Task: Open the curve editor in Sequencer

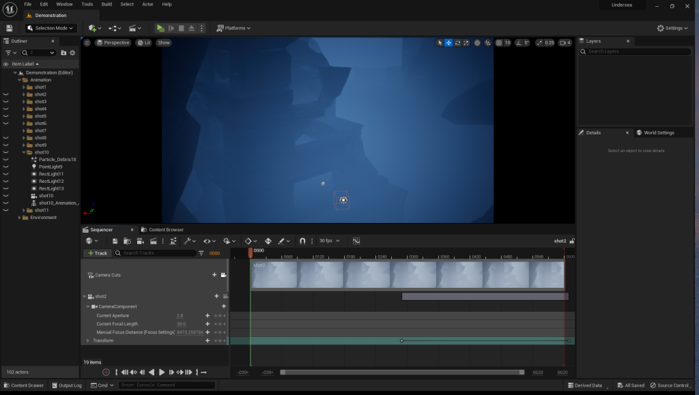Action: pyautogui.click(x=356, y=241)
